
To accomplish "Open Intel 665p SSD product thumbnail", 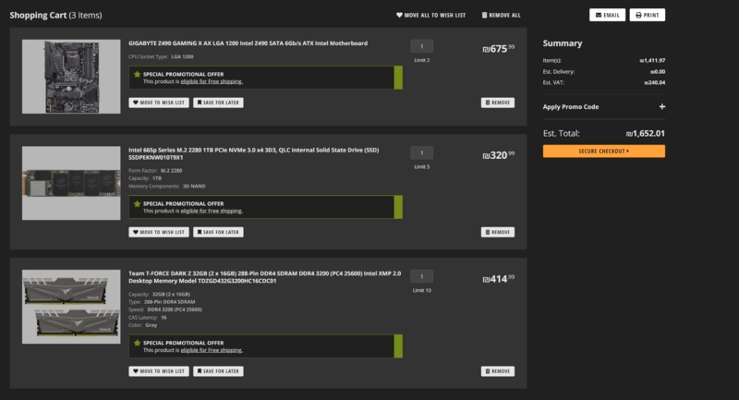I will (x=71, y=183).
